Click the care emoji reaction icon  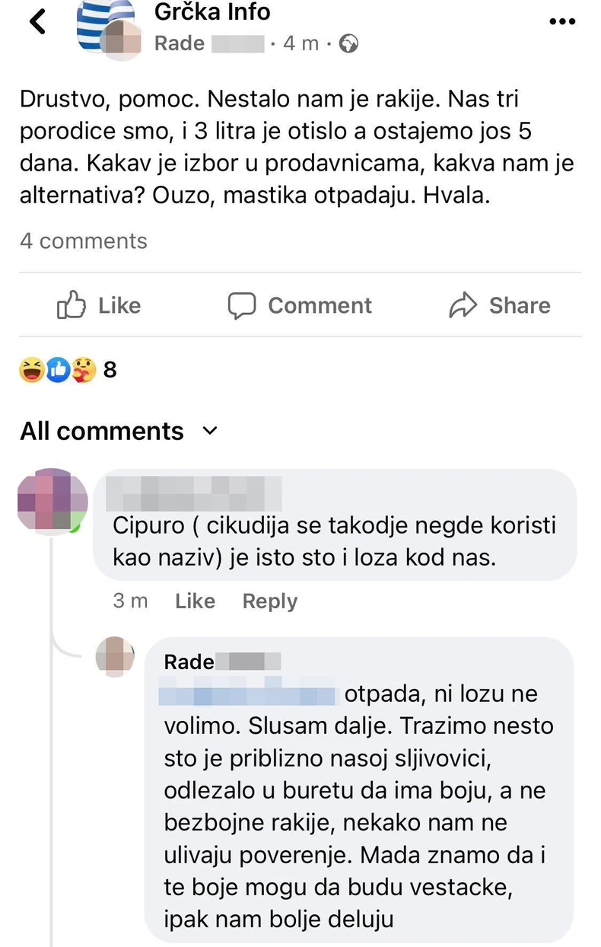pyautogui.click(x=82, y=370)
